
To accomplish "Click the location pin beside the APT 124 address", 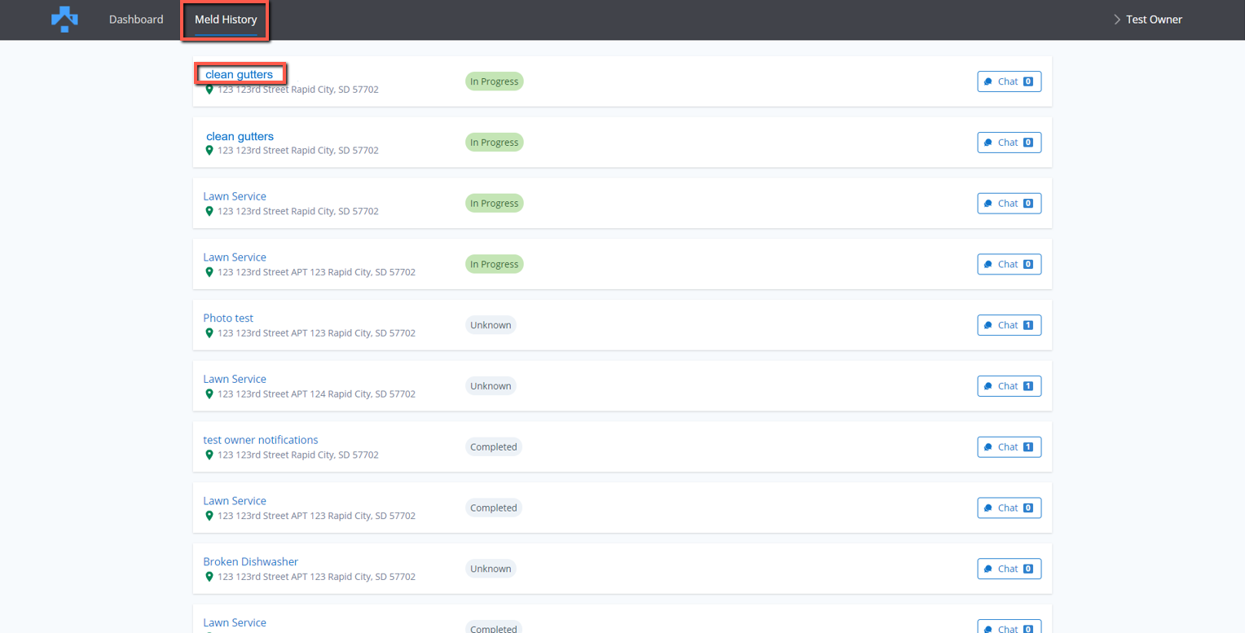I will 209,393.
